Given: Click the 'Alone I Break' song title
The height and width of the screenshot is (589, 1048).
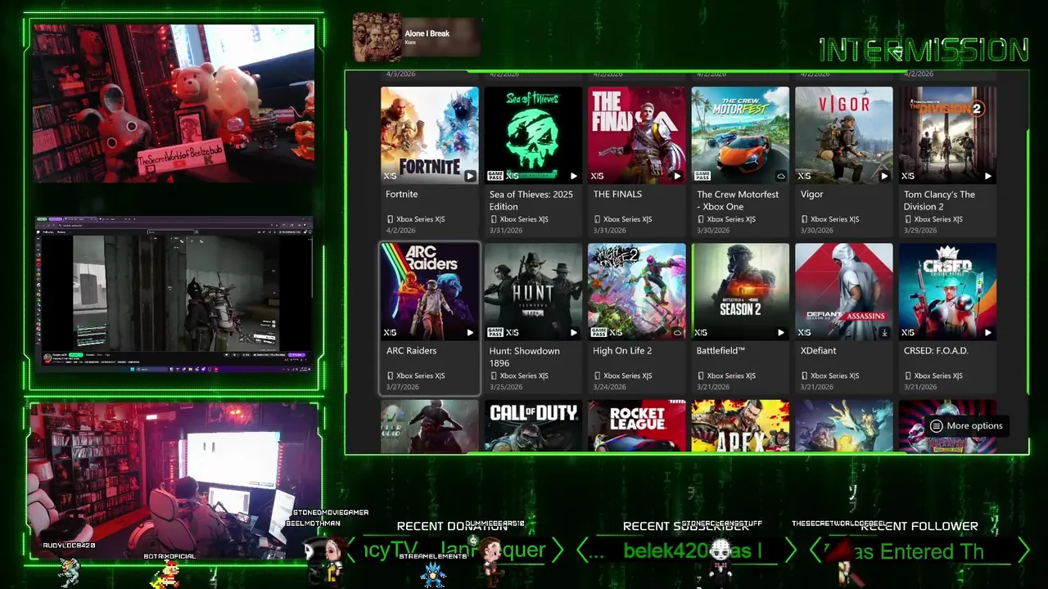Looking at the screenshot, I should [427, 34].
